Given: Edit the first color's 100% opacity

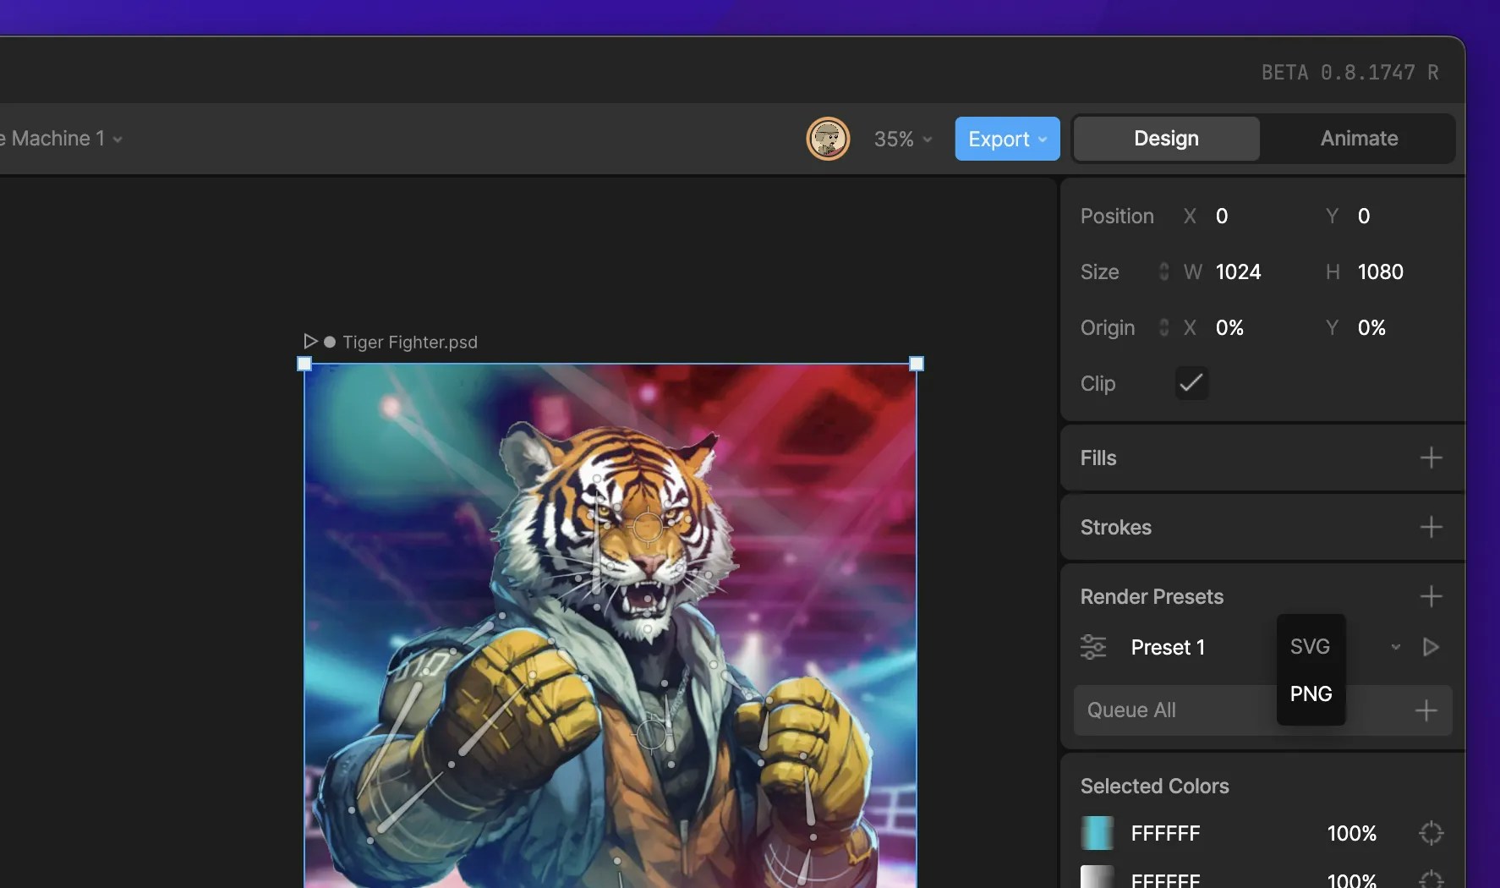Looking at the screenshot, I should click(1351, 834).
